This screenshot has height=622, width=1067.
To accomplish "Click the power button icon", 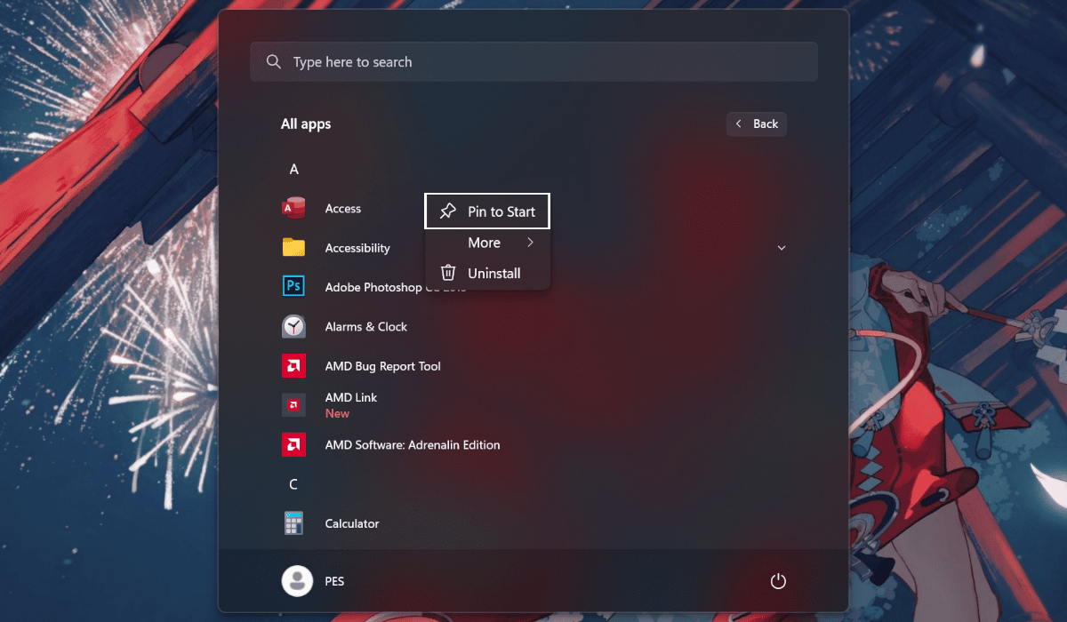I will click(x=778, y=581).
